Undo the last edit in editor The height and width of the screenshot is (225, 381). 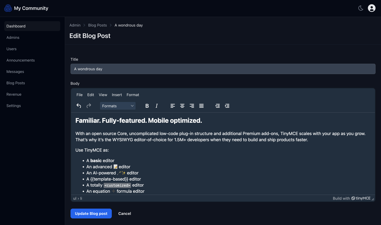[x=79, y=106]
